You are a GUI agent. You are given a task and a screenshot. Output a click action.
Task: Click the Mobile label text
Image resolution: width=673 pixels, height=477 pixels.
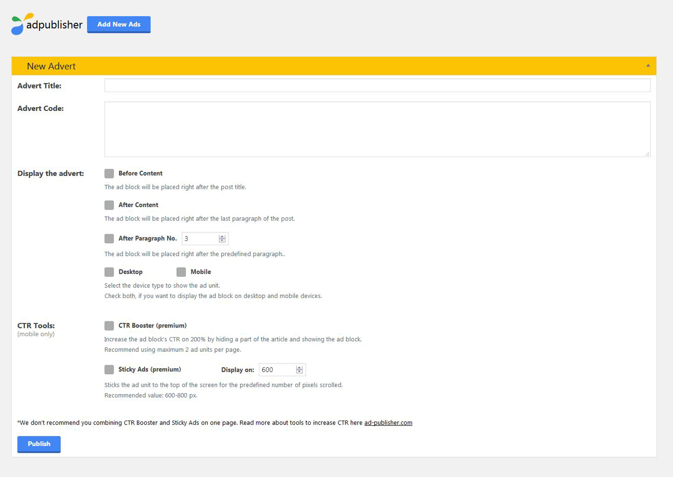(201, 272)
